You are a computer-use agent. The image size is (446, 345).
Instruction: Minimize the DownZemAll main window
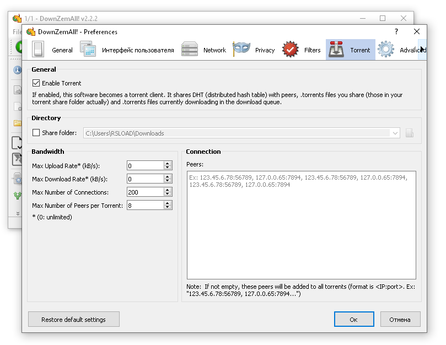click(362, 18)
